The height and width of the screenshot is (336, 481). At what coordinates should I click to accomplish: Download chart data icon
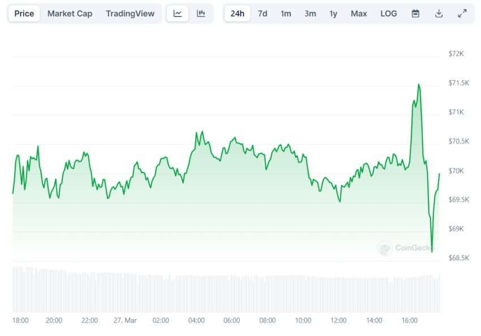[439, 14]
